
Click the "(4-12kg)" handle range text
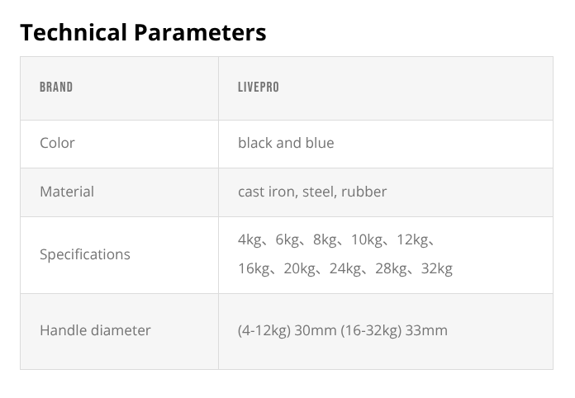(264, 330)
